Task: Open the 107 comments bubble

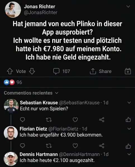Action: point(61,71)
